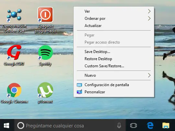Expand the Nuevo submenu
The width and height of the screenshot is (175, 131).
click(114, 75)
